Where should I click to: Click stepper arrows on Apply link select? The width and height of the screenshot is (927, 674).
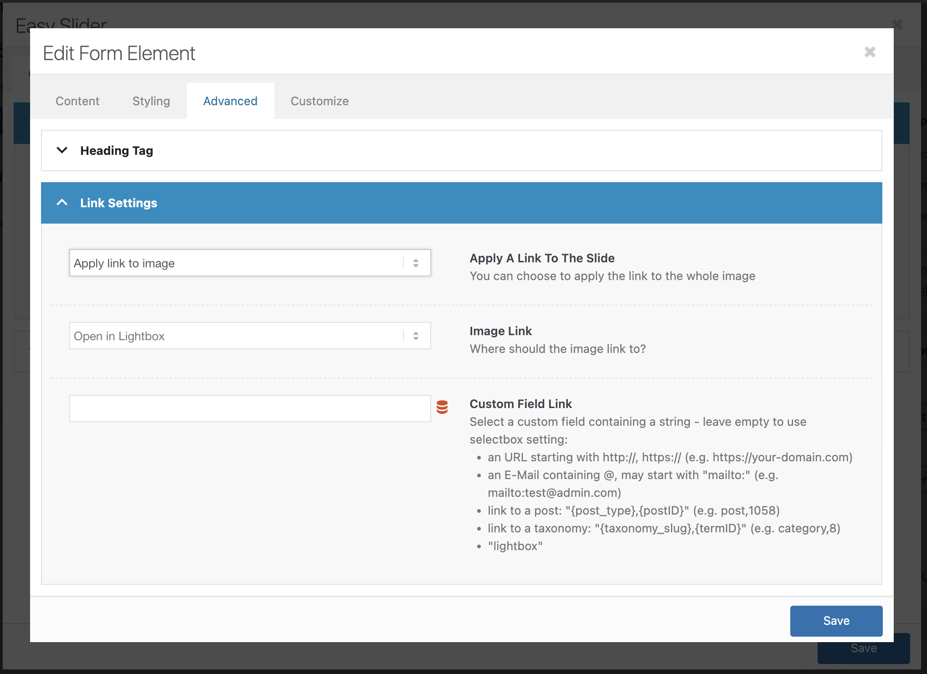coord(416,263)
